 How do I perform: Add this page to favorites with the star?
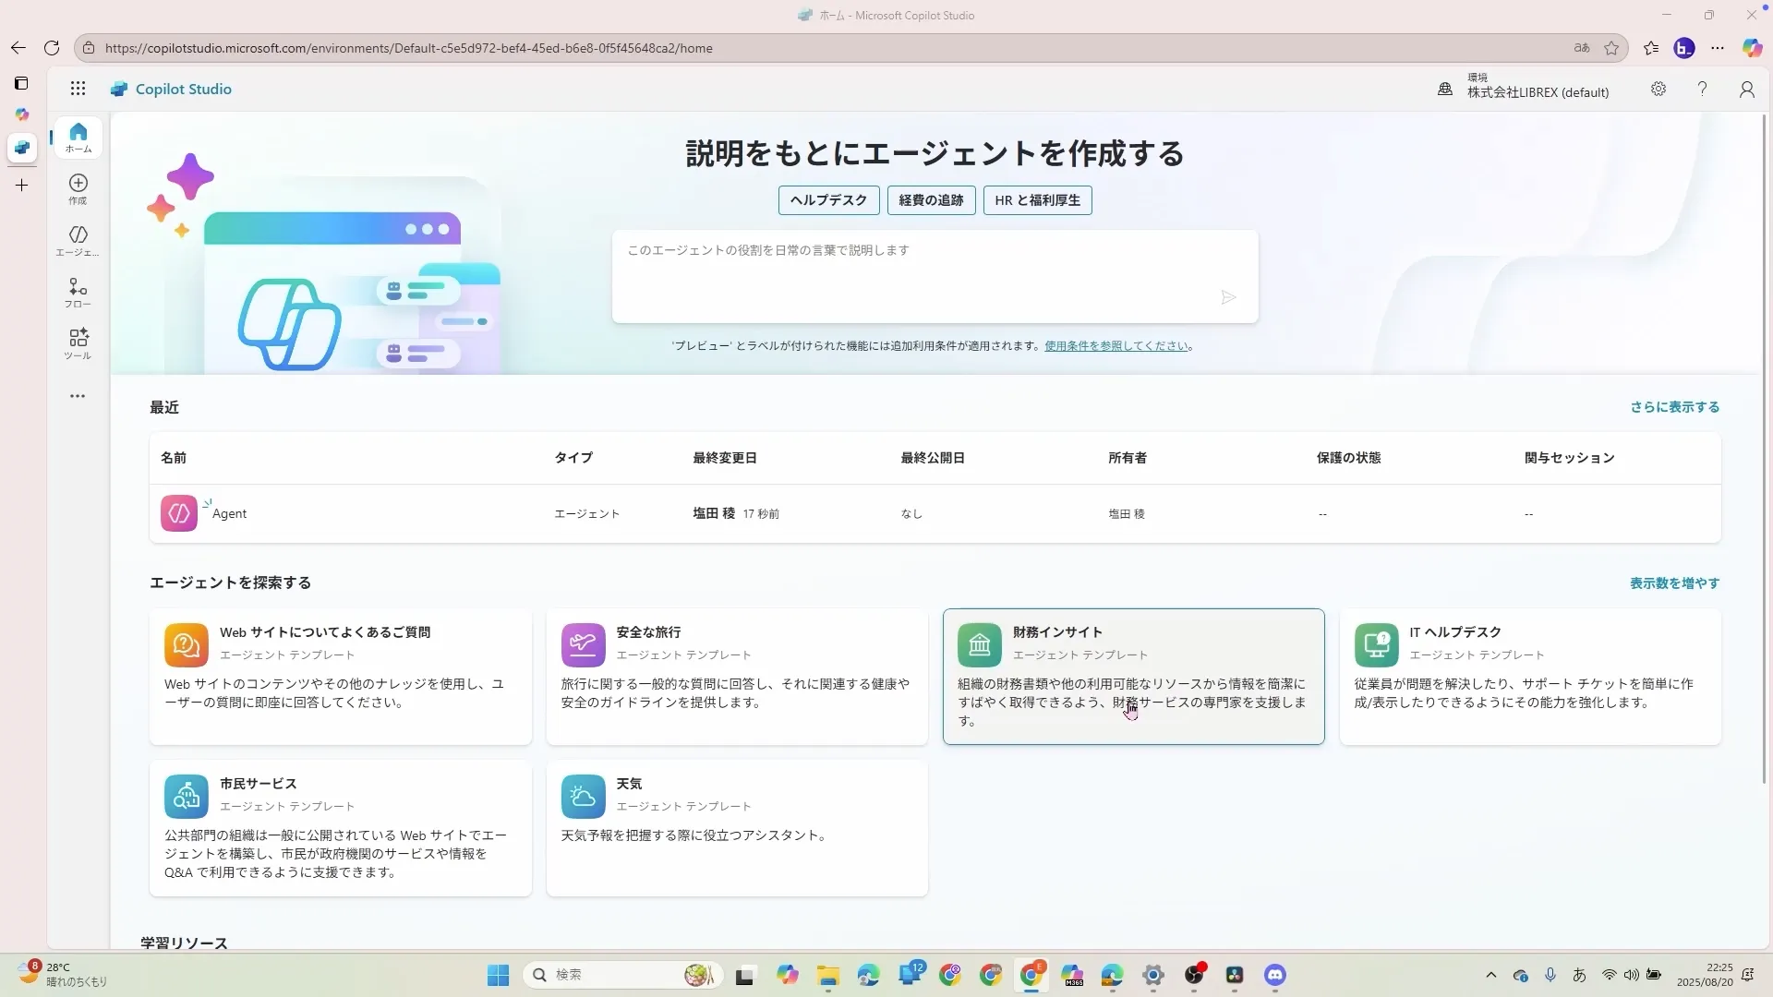[1612, 48]
